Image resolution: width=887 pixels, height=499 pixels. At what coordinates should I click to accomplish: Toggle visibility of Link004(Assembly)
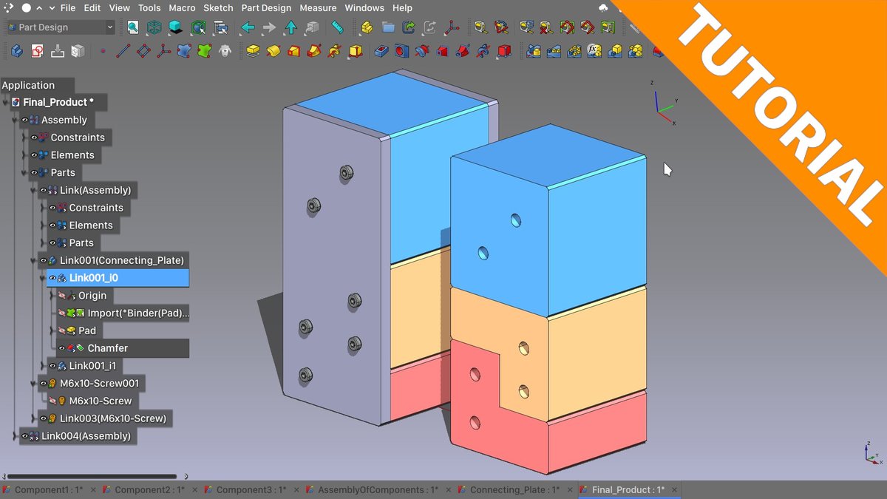click(25, 436)
